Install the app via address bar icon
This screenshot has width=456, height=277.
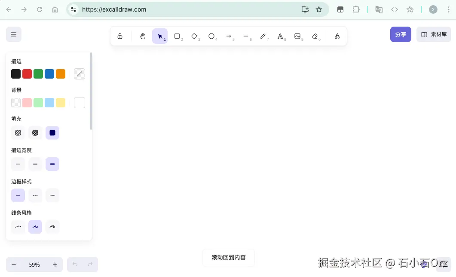pos(305,9)
